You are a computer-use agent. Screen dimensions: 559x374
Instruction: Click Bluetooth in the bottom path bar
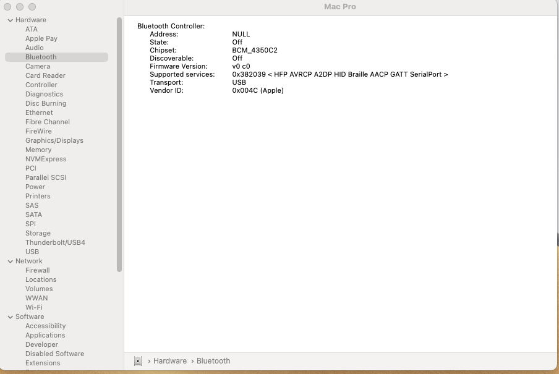pyautogui.click(x=213, y=361)
